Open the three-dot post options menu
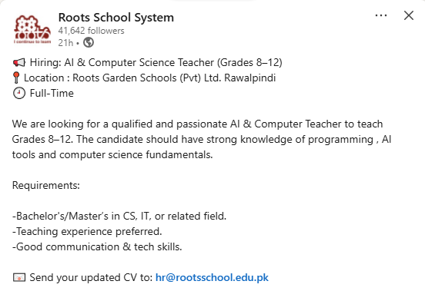 [381, 15]
